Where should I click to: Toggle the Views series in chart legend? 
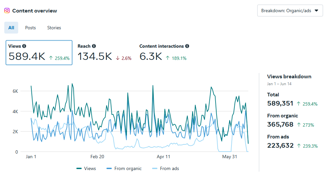[x=86, y=168]
